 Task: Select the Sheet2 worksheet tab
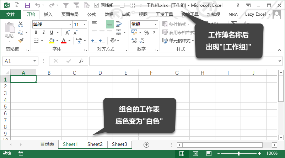coord(95,144)
